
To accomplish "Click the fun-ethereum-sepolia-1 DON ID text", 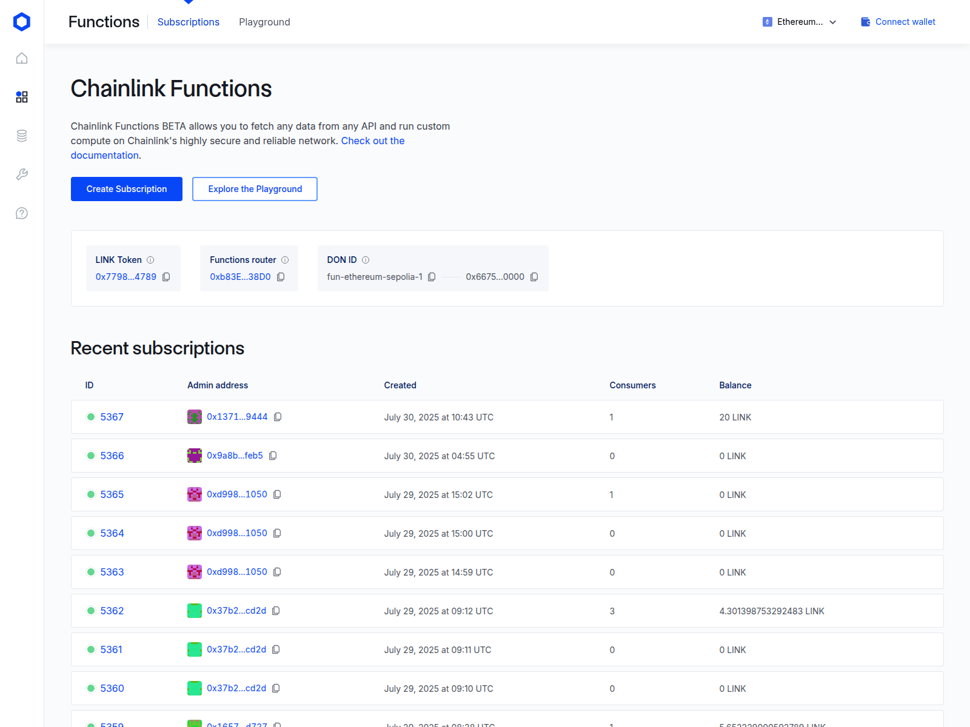I will [x=375, y=277].
